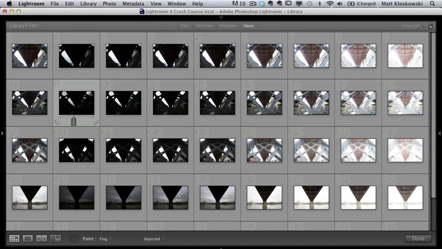Switch to Grid view in the toolbar

tap(14, 239)
